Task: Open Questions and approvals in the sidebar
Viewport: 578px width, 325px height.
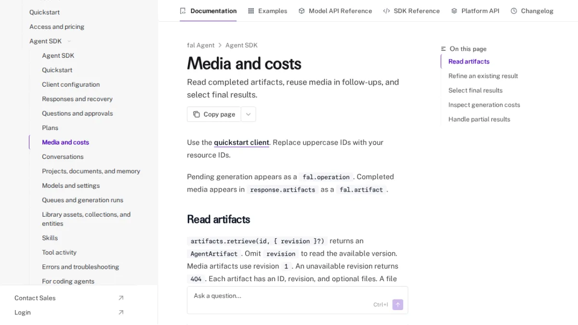Action: coord(78,114)
